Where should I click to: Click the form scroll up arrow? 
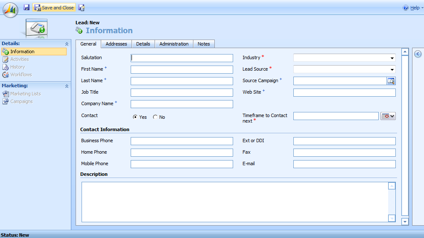[x=405, y=52]
